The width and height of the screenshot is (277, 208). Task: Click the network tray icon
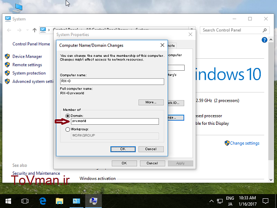(x=220, y=201)
